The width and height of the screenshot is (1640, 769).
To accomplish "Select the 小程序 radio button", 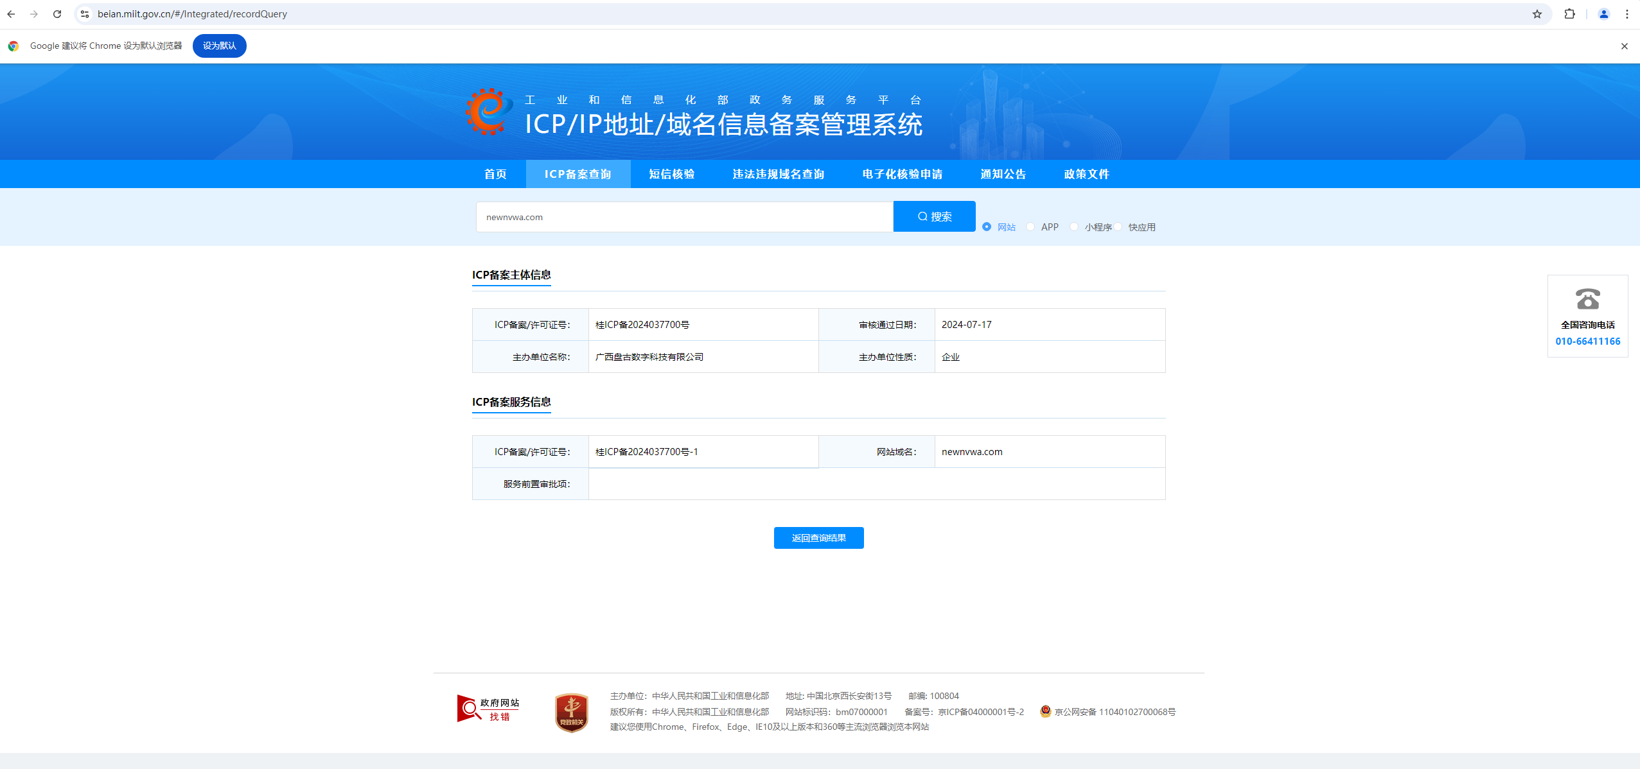I will tap(1074, 227).
